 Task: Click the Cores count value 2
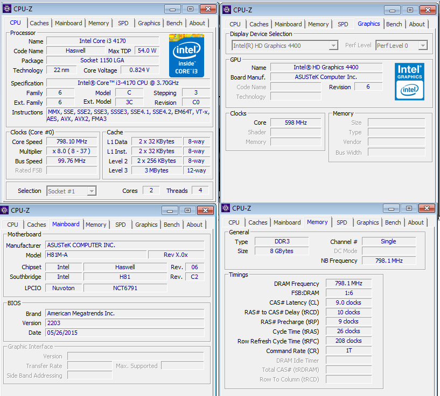[x=151, y=190]
